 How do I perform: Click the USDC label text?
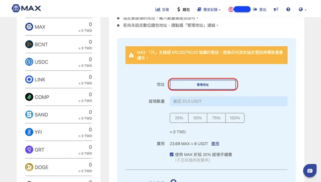(41, 62)
